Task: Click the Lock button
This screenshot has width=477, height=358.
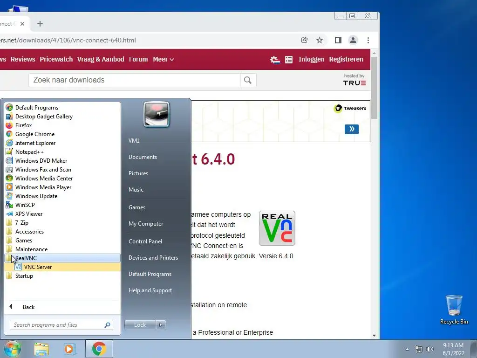Action: click(140, 325)
